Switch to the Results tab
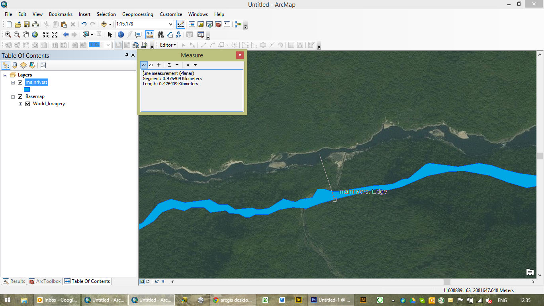The height and width of the screenshot is (306, 544). 14,281
